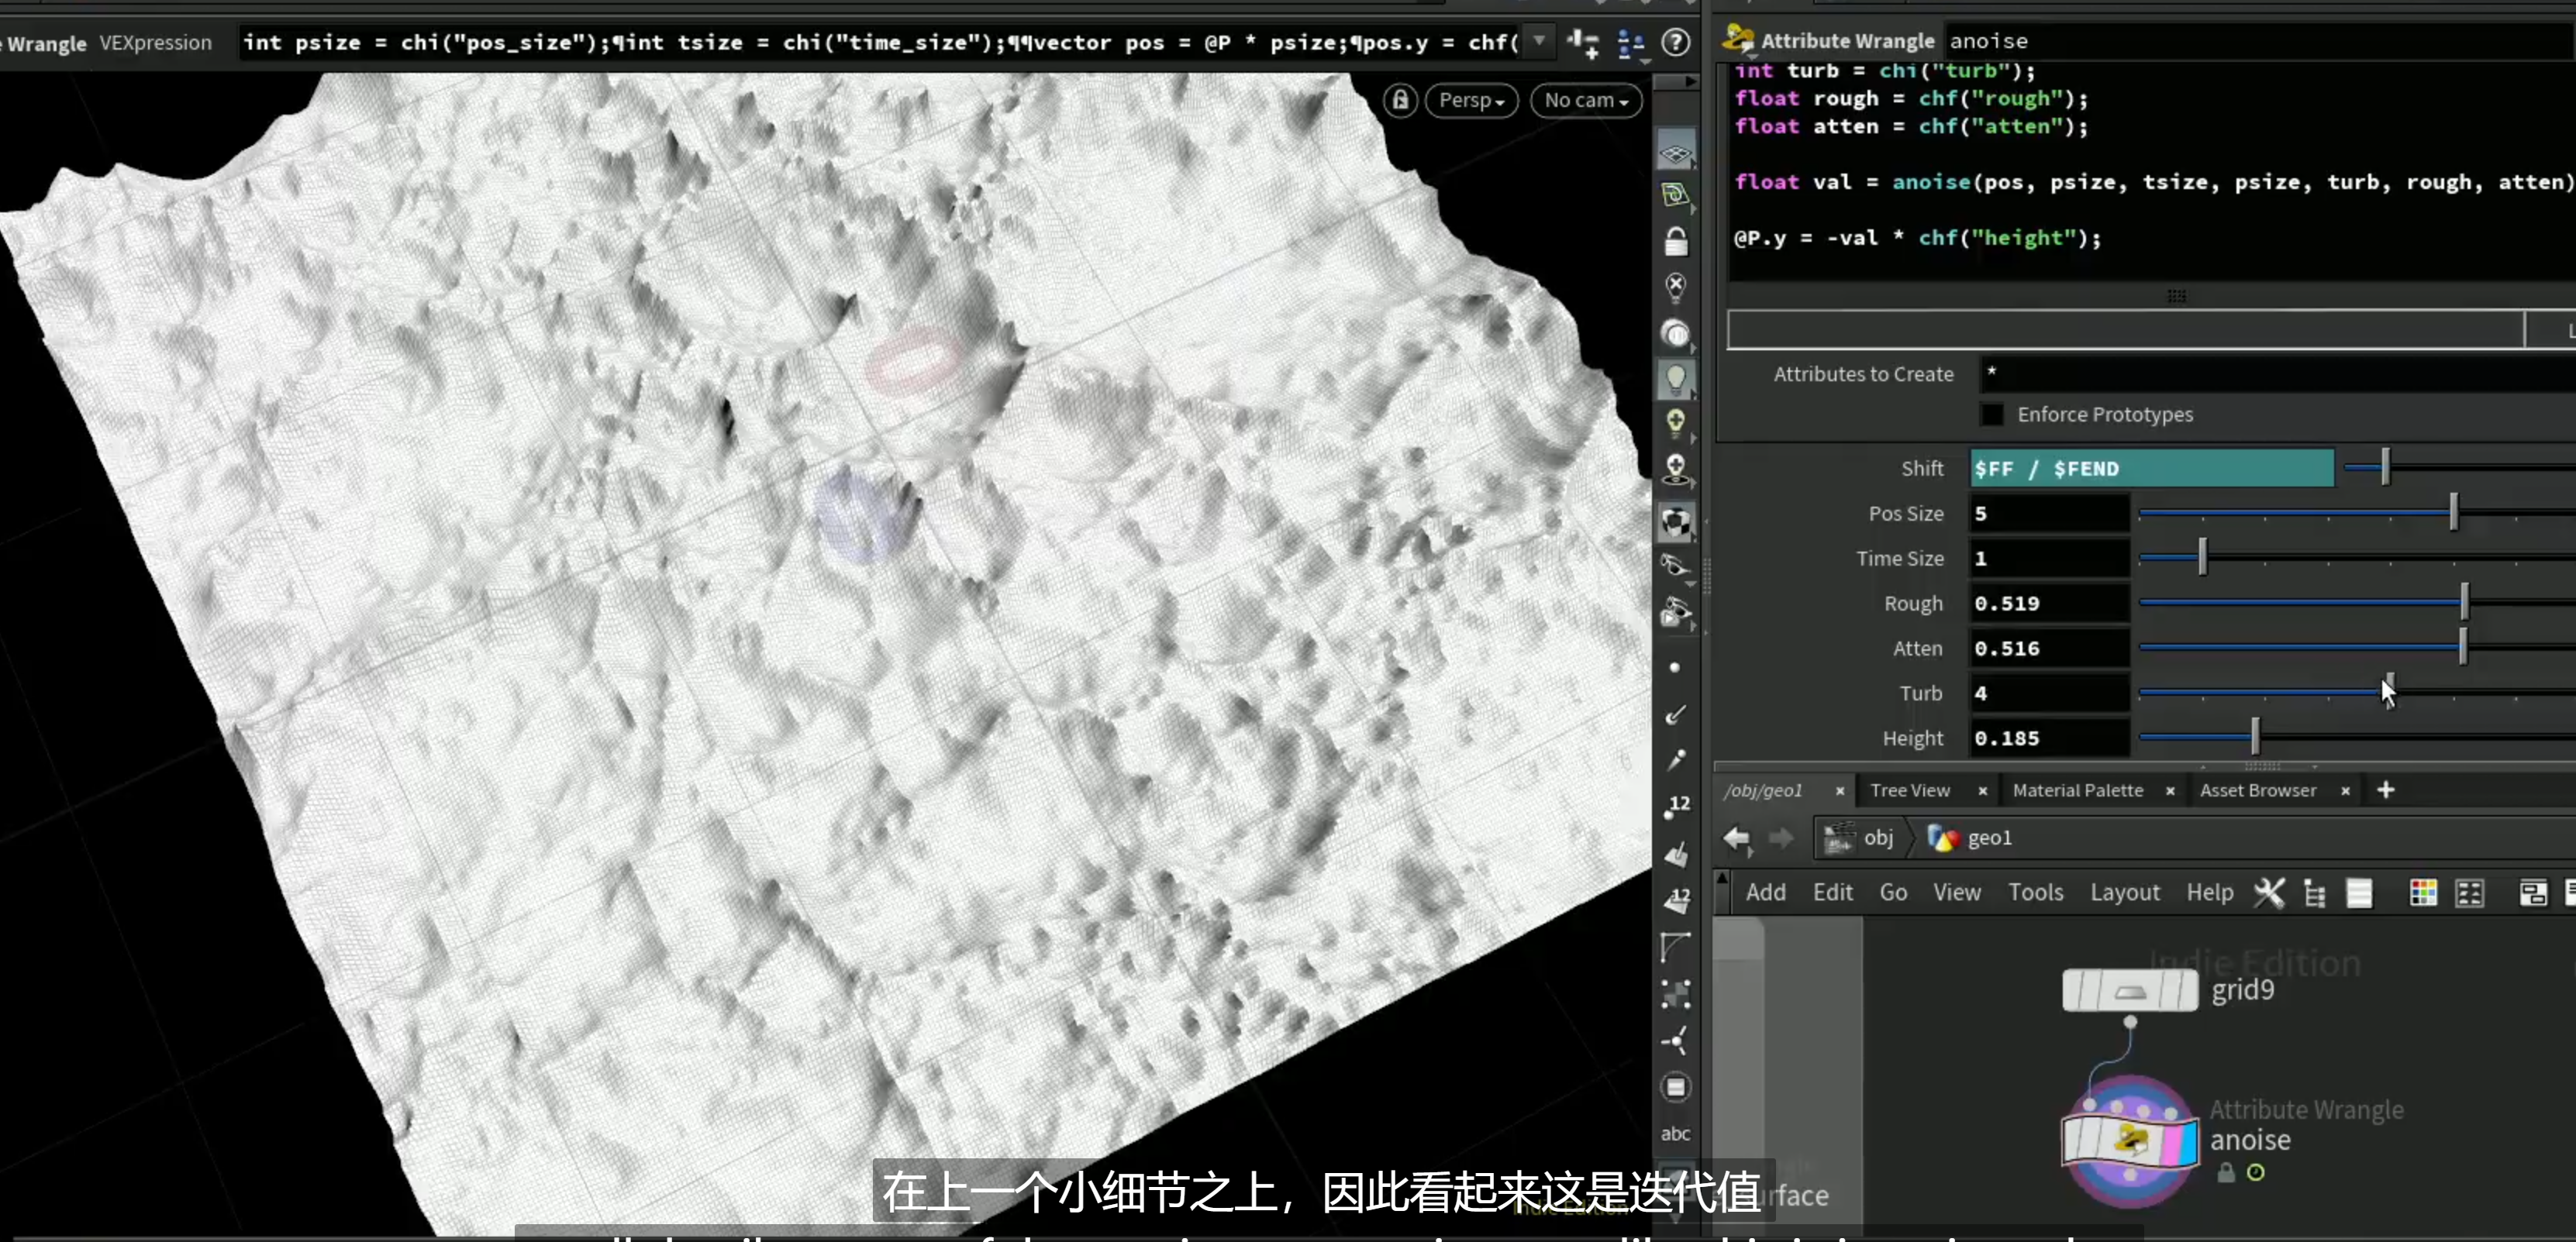Go back with the network back arrow

coord(1737,838)
